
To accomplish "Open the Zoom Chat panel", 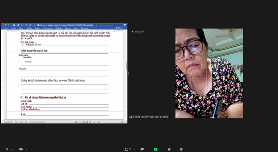I will (x=142, y=149).
